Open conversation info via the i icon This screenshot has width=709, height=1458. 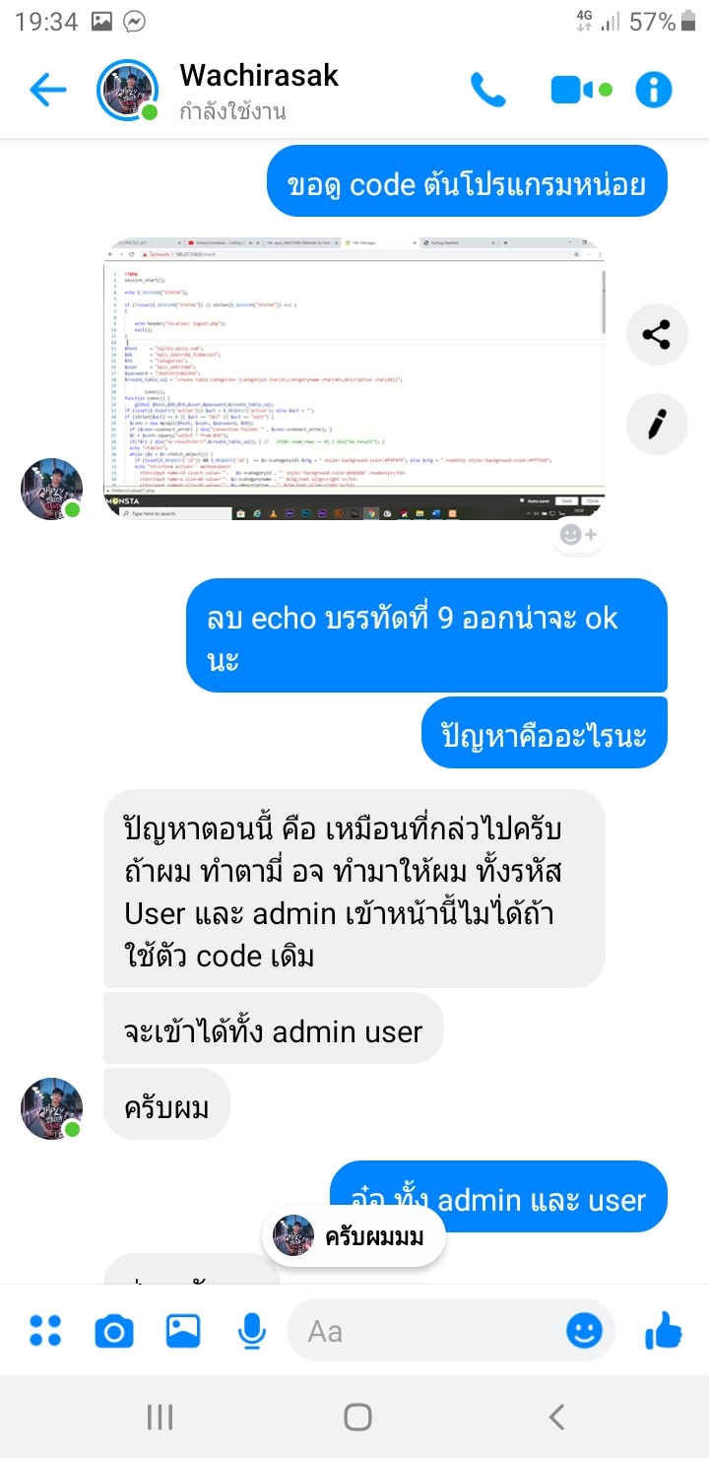[x=653, y=91]
